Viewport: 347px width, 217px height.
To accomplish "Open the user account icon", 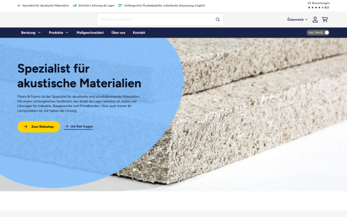I will pyautogui.click(x=315, y=20).
